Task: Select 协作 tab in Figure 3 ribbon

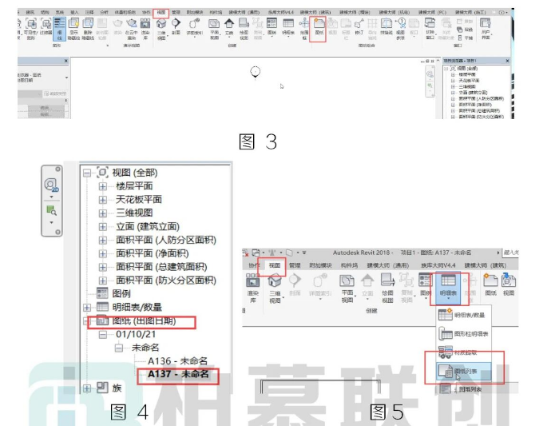Action: (x=146, y=13)
